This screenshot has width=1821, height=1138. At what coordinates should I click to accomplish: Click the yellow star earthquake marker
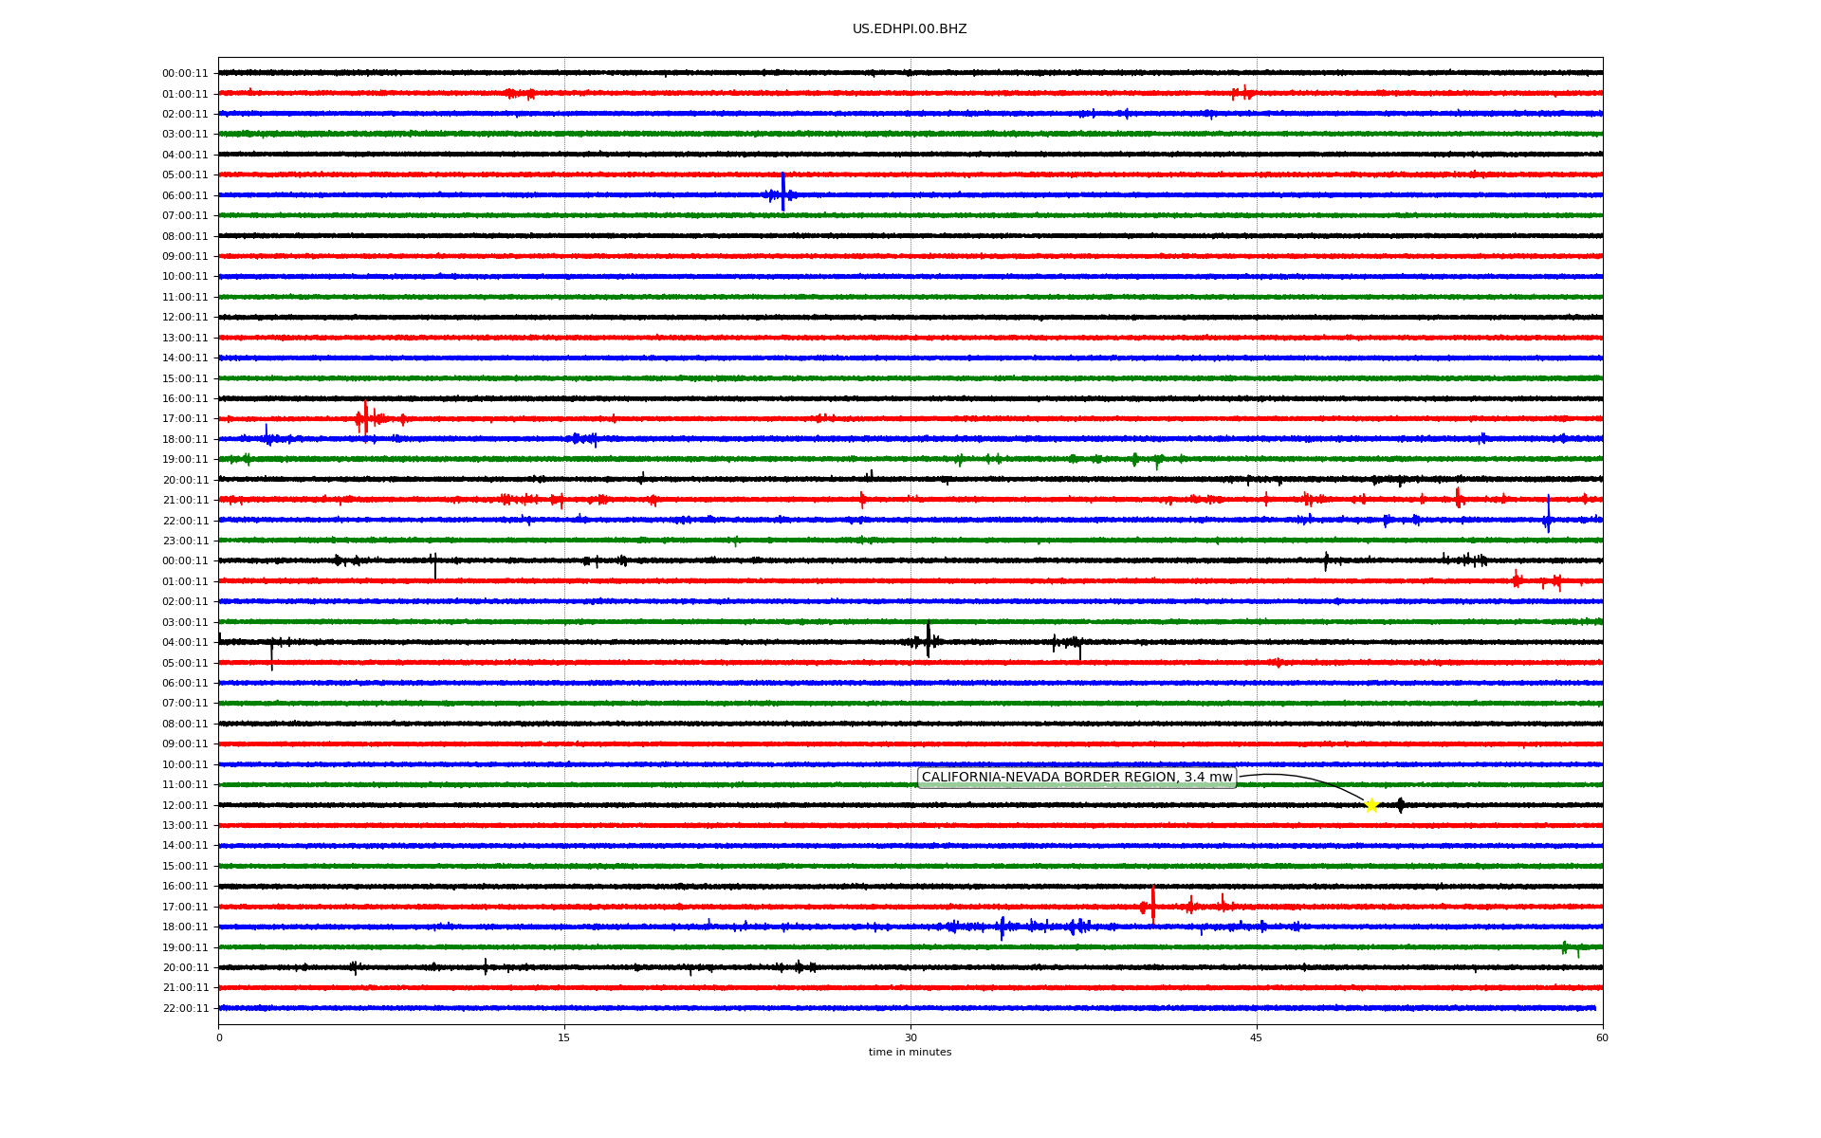coord(1370,805)
